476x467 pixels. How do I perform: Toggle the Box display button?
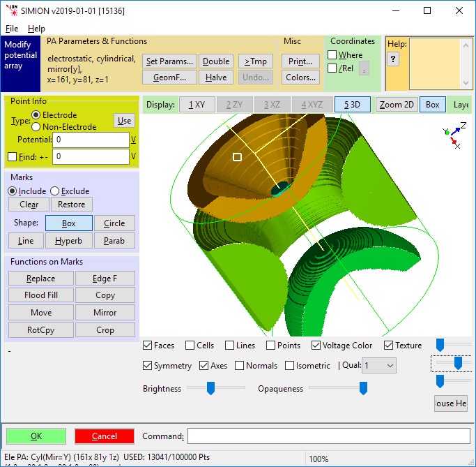(x=433, y=105)
